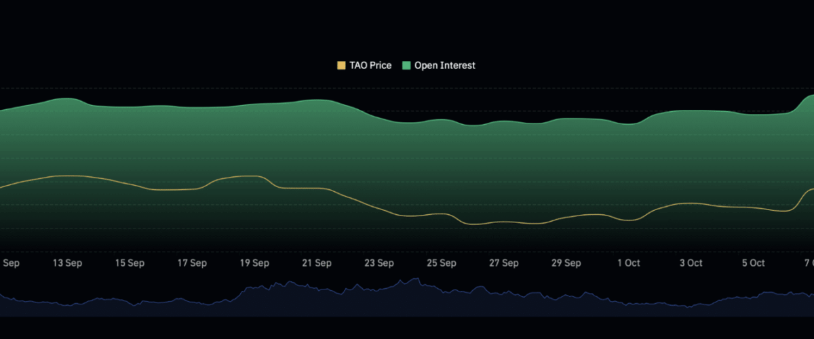
Task: Toggle the TAO Price series label
Action: click(370, 66)
